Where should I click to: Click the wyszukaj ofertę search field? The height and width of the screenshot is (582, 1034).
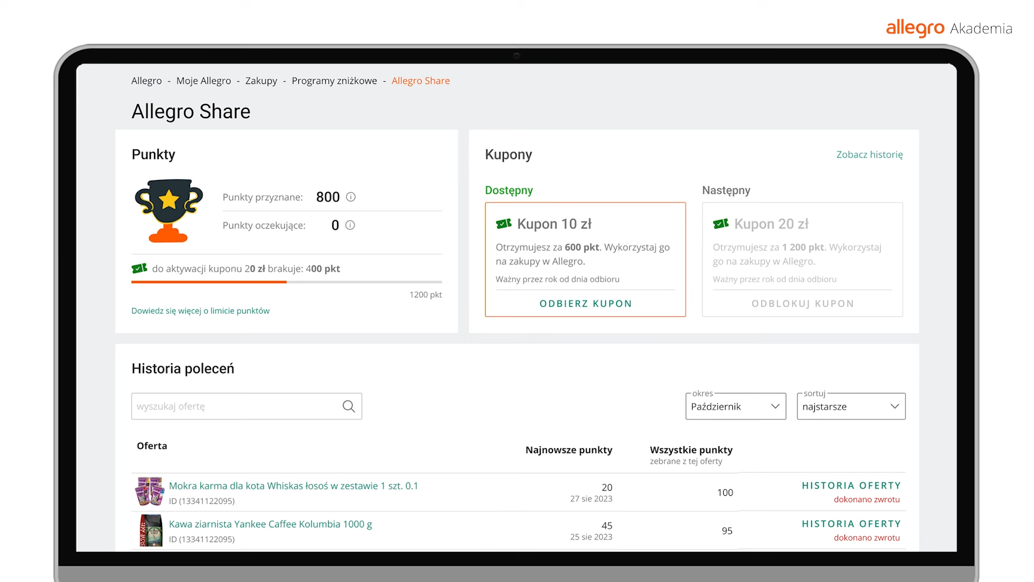247,406
